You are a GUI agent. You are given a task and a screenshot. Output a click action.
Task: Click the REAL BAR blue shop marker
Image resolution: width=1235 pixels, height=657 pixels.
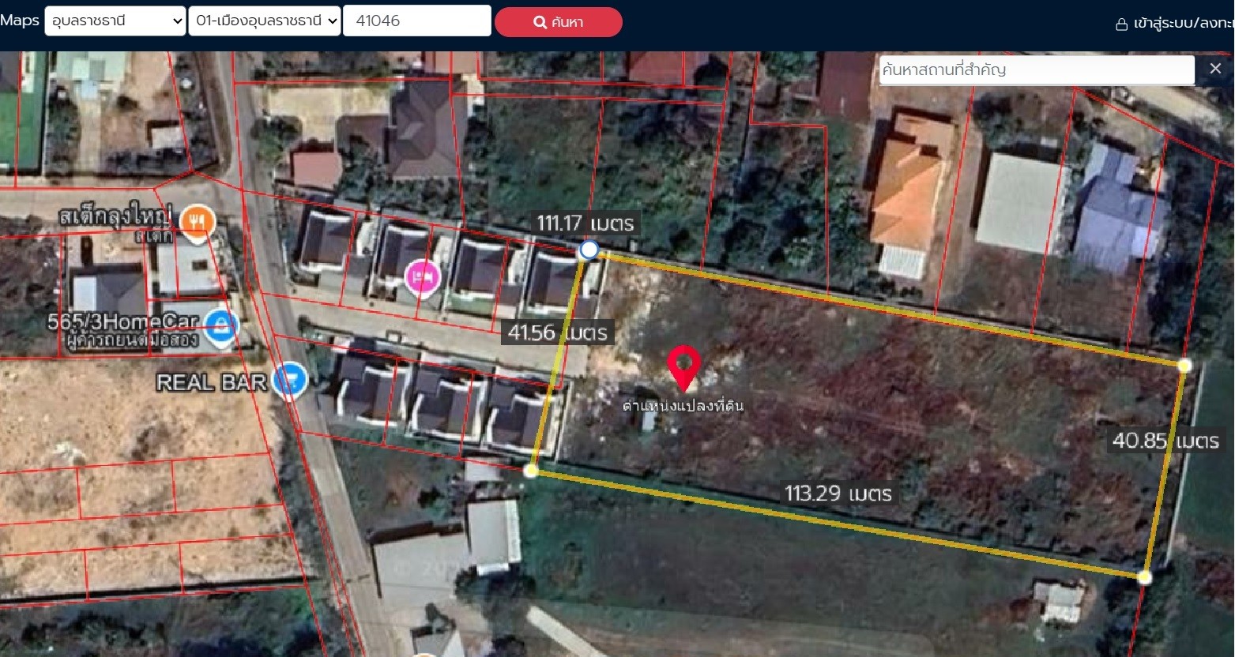pyautogui.click(x=290, y=381)
